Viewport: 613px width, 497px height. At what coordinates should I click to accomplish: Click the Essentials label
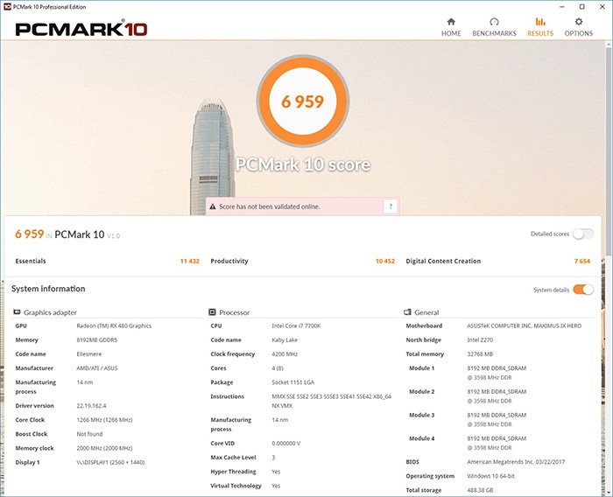click(31, 261)
